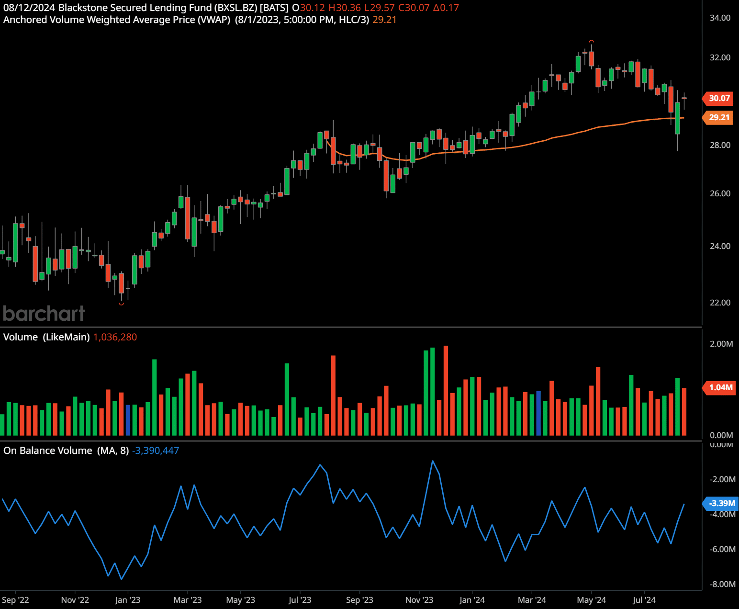Click the 2.00M volume axis label
The image size is (739, 609).
721,344
